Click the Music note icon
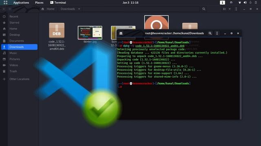The image size is (261, 146). click(4, 53)
